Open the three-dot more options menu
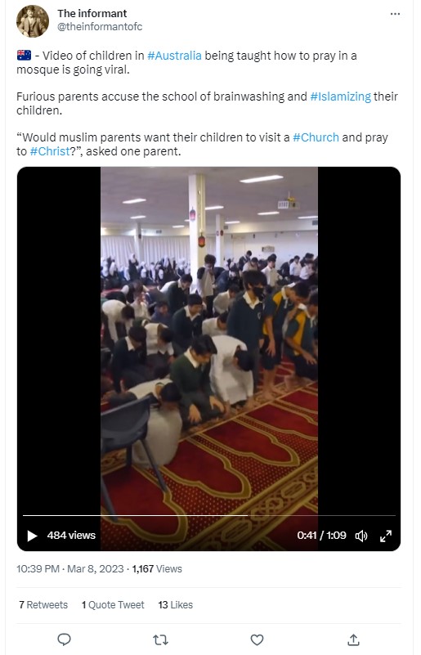The width and height of the screenshot is (421, 655). coord(395,14)
